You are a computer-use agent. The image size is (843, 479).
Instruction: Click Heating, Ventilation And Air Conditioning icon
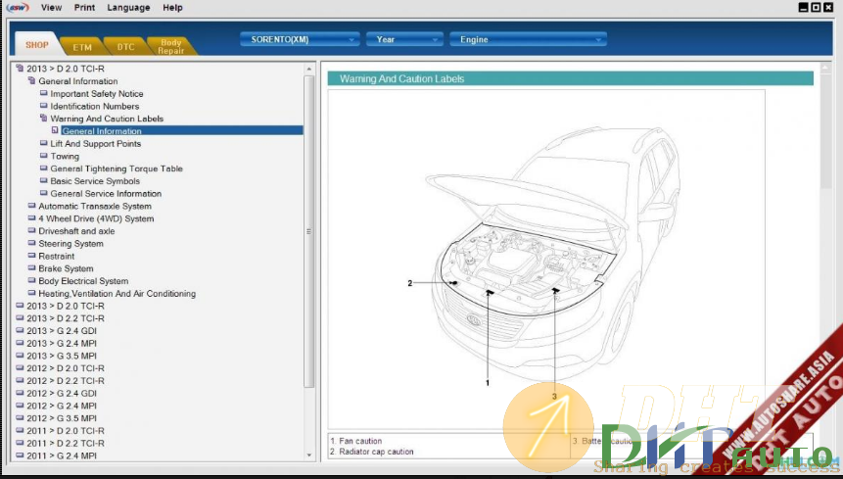(x=31, y=293)
